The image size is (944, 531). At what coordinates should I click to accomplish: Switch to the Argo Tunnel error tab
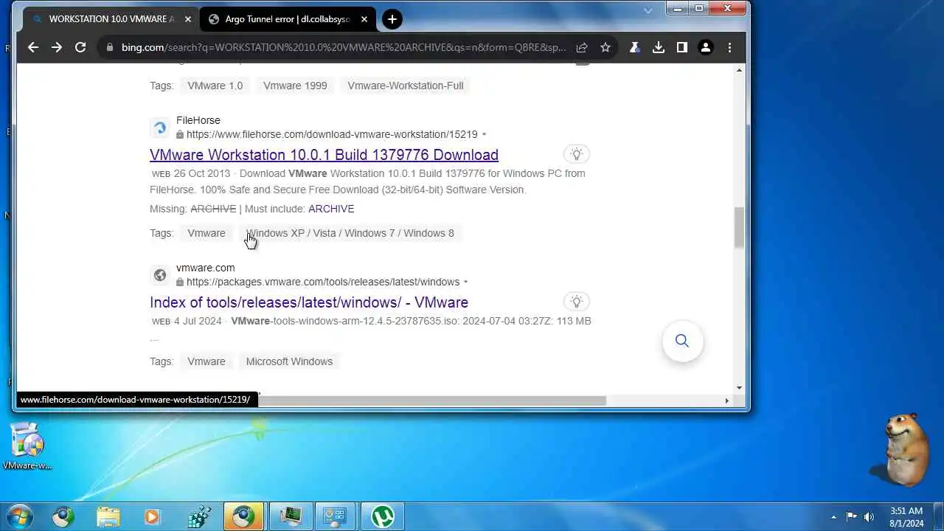[288, 19]
